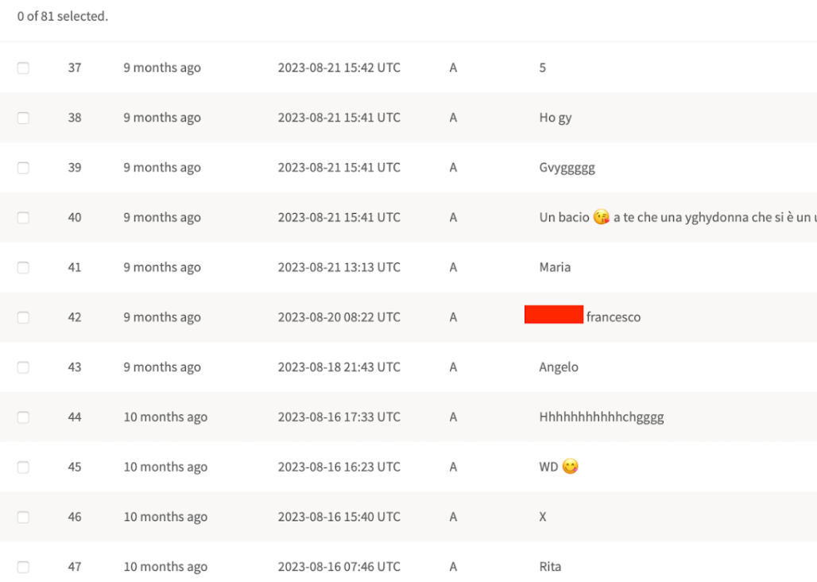This screenshot has height=582, width=817.
Task: Toggle the checkbox for the "Rita" row
Action: click(23, 566)
